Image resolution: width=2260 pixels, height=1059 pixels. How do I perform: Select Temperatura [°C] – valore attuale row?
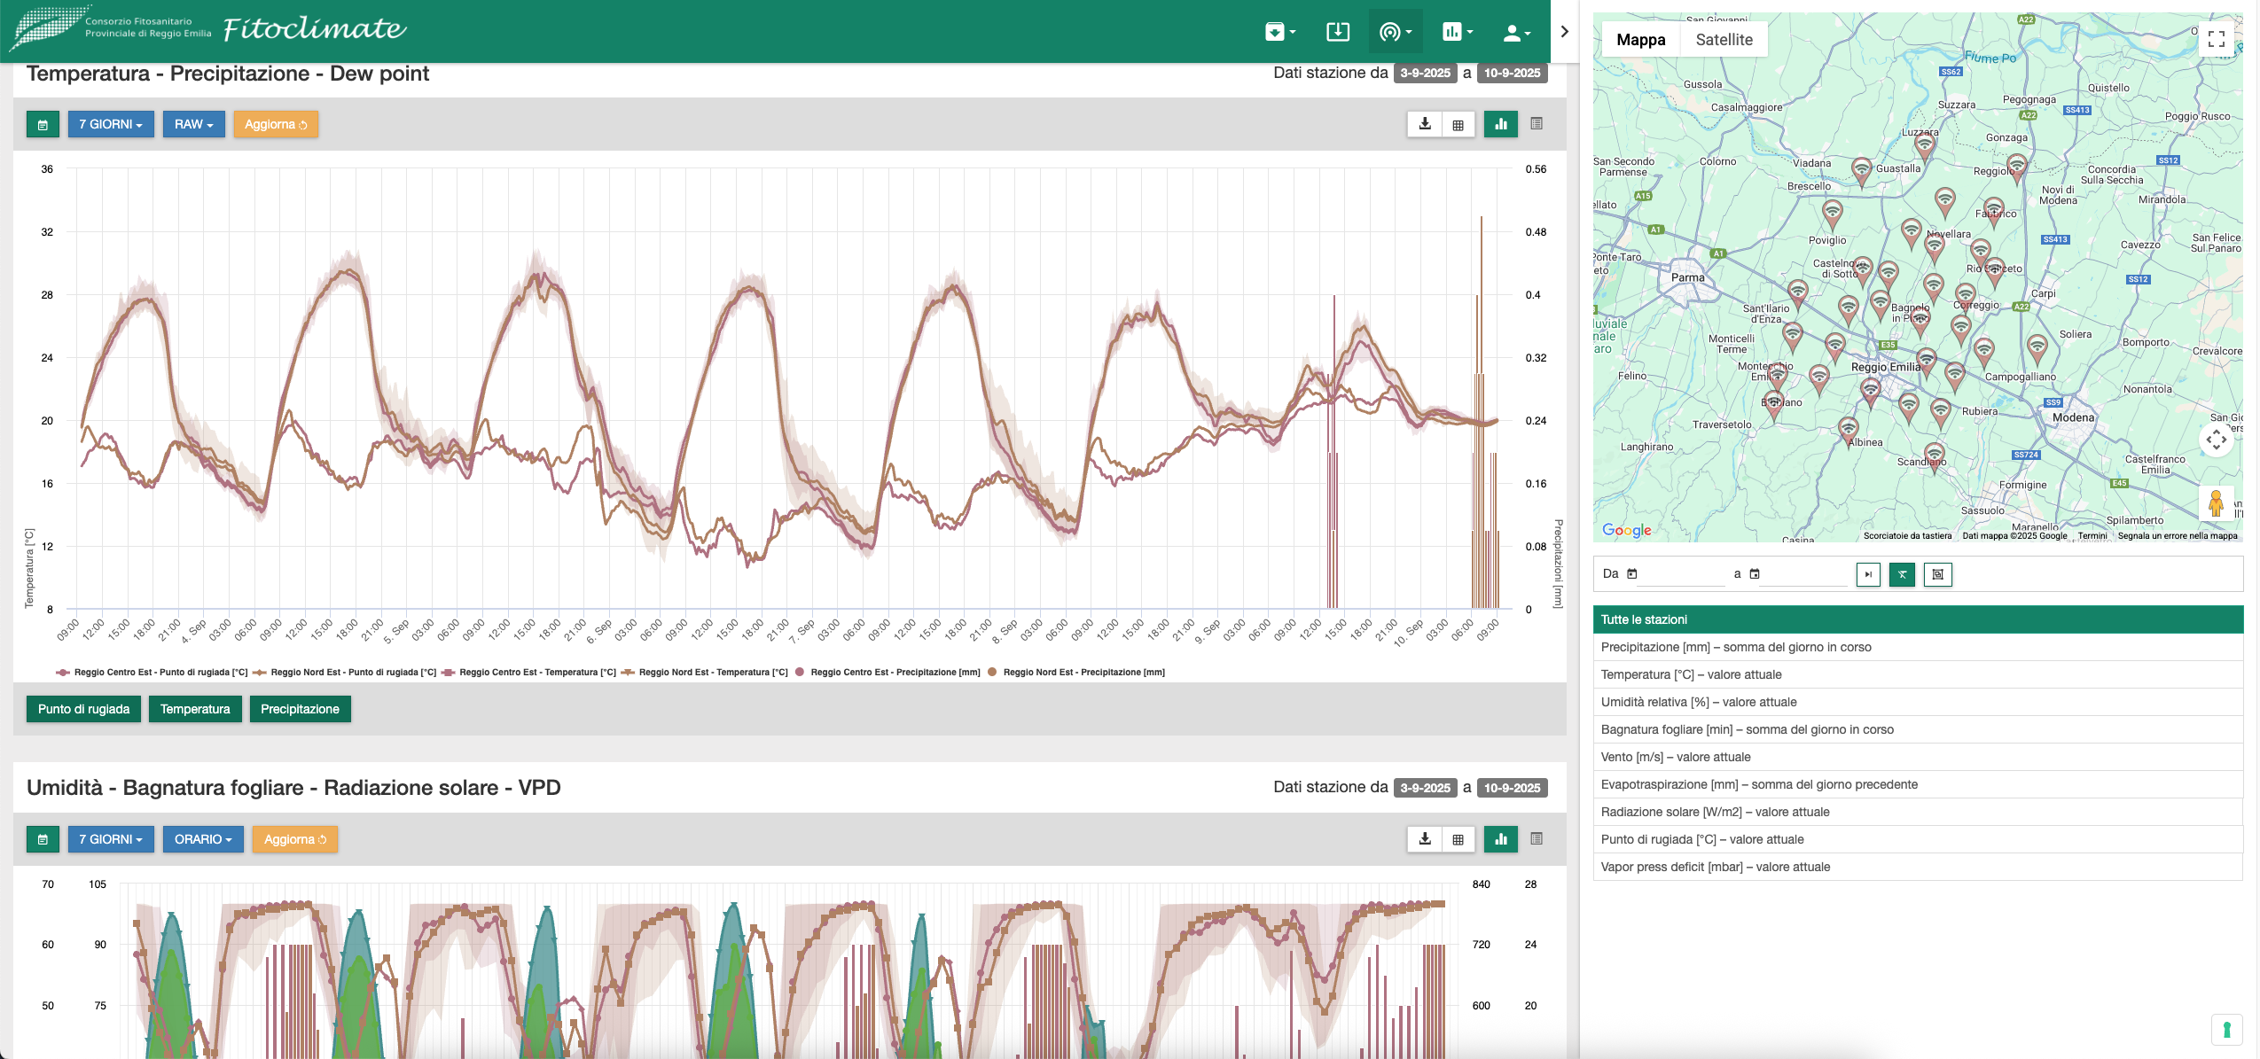pos(1918,674)
